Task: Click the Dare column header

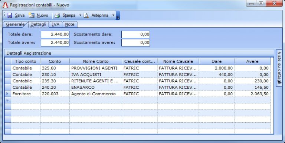Action: pos(217,61)
